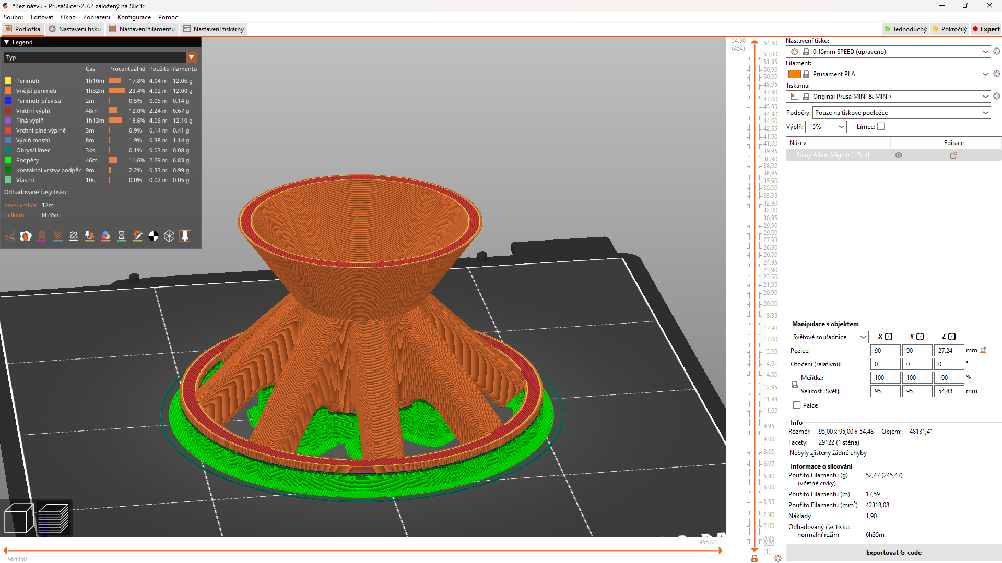
Task: Toggle deretractions double-down-arrow icon
Action: pos(58,236)
